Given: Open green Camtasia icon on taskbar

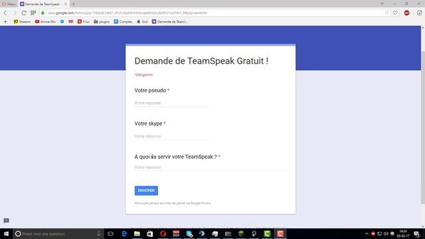Looking at the screenshot, I should pyautogui.click(x=267, y=234).
